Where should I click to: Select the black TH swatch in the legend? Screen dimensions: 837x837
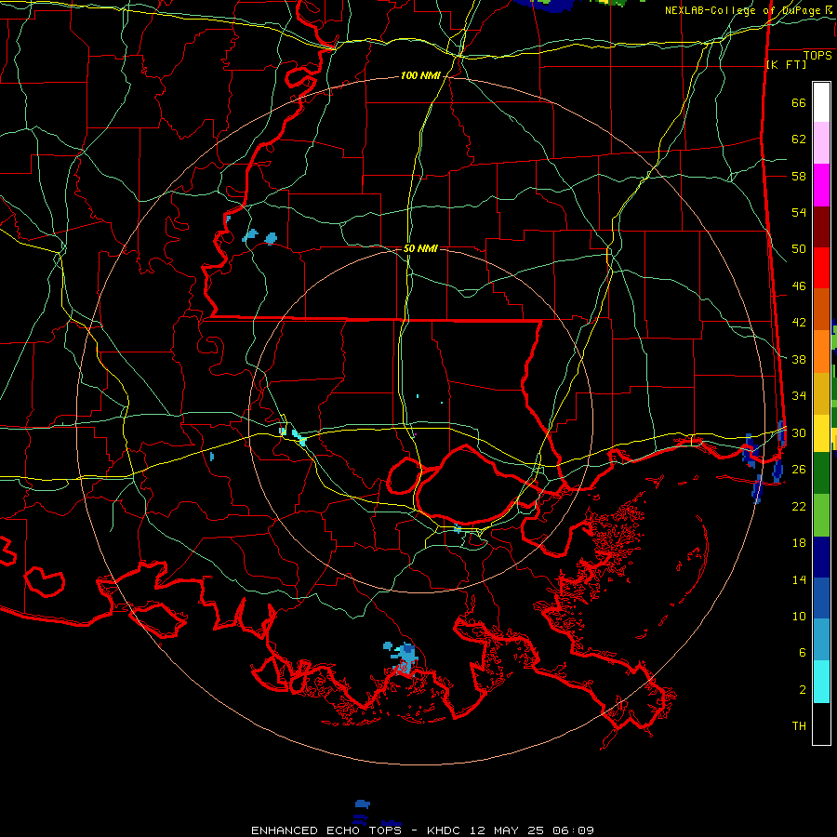coord(821,724)
